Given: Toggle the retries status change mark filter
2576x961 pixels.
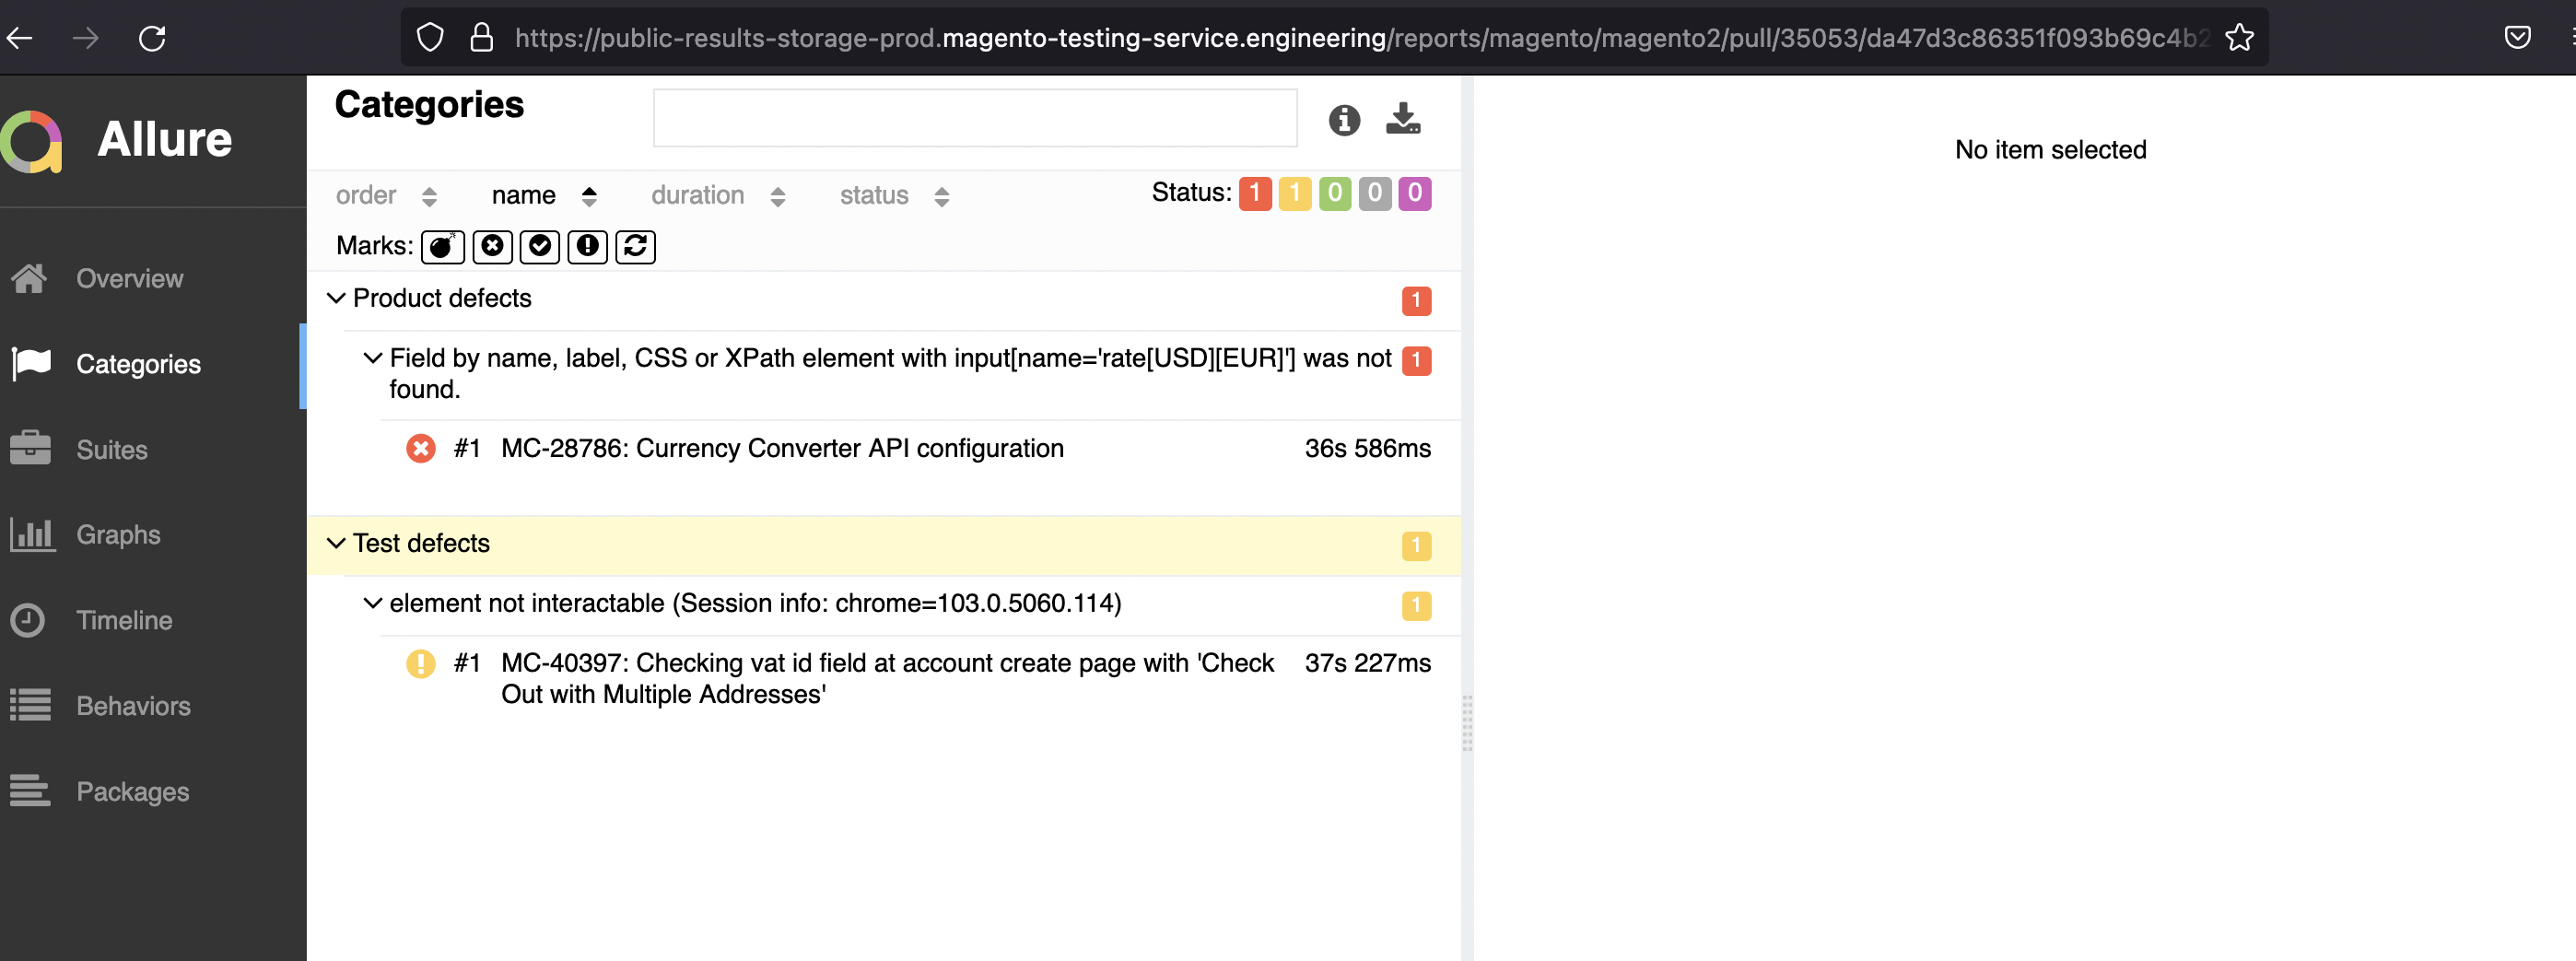Looking at the screenshot, I should click(635, 246).
